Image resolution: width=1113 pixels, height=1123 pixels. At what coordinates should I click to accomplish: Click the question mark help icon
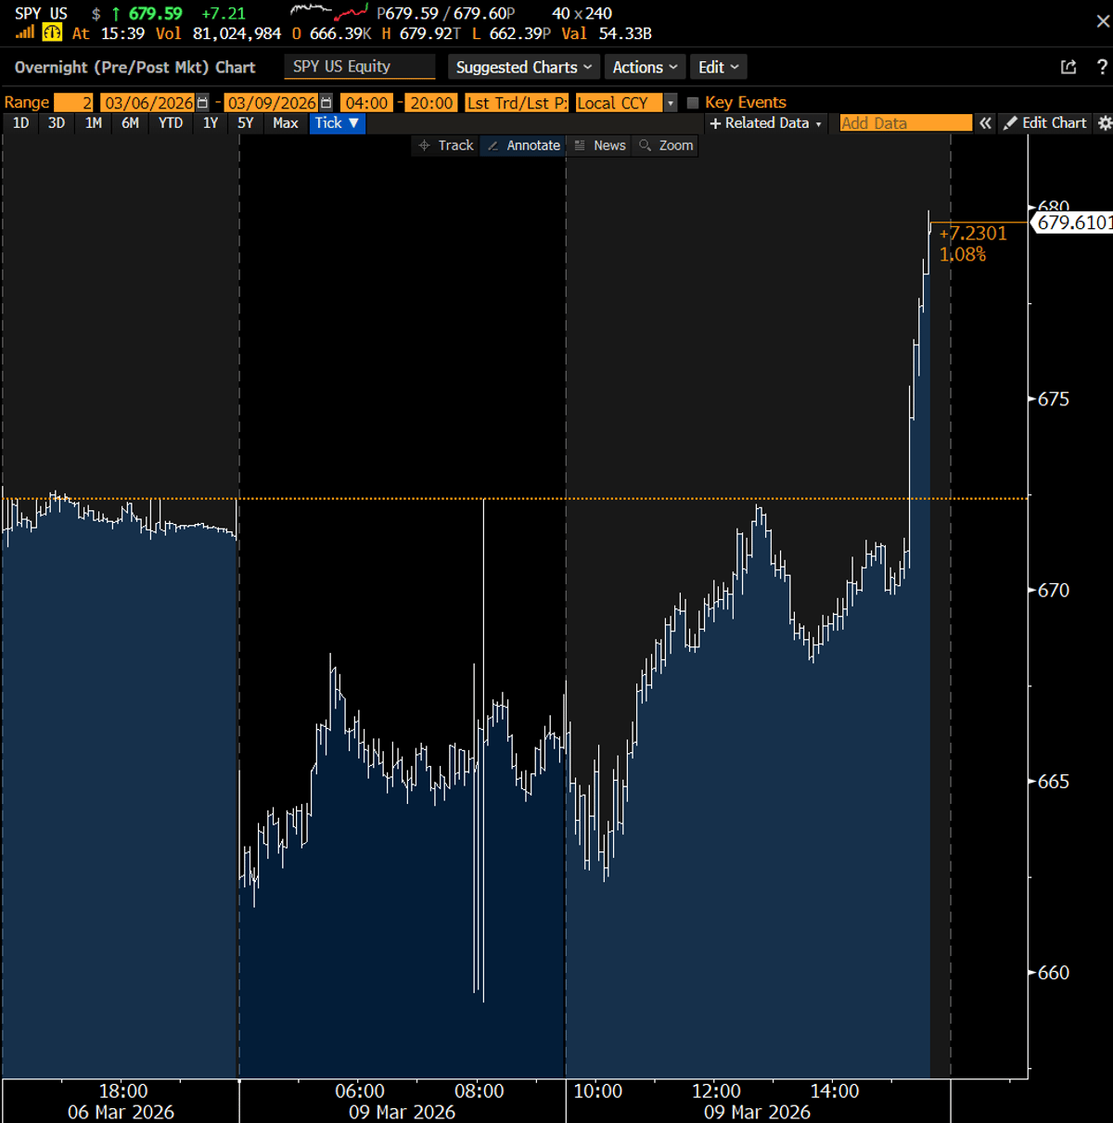pyautogui.click(x=1100, y=66)
